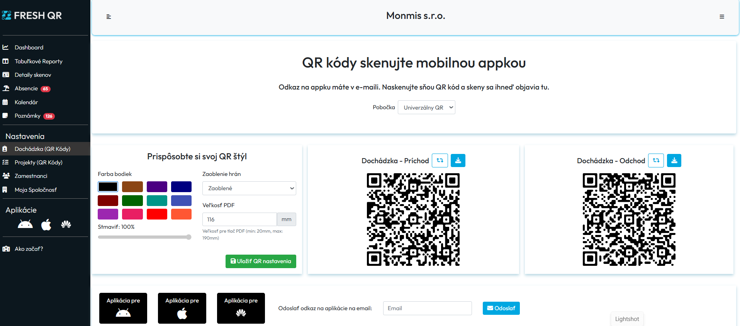Collapse sidebar with left hamburger icon
The image size is (740, 326).
[109, 17]
